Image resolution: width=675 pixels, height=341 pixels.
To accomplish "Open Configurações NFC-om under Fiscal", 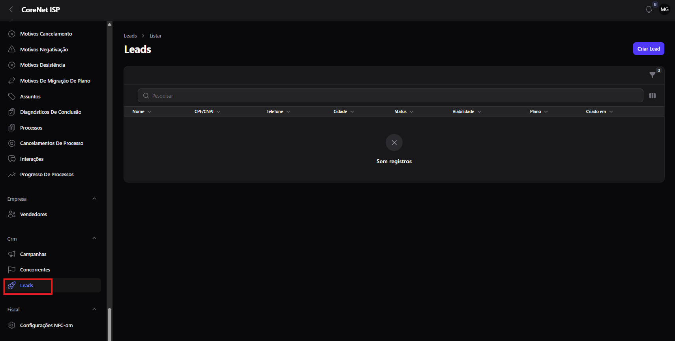I will tap(47, 325).
